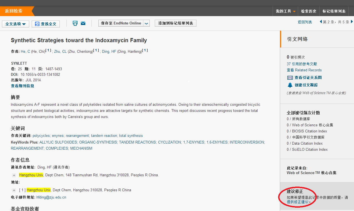Screen dimensions: 354x211
Task: Go to previous record arrow
Action: click(x=321, y=22)
